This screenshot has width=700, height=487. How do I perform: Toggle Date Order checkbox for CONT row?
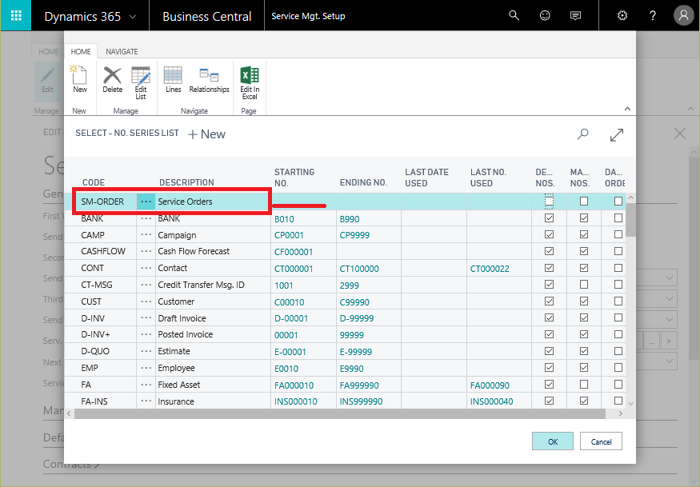click(x=618, y=268)
